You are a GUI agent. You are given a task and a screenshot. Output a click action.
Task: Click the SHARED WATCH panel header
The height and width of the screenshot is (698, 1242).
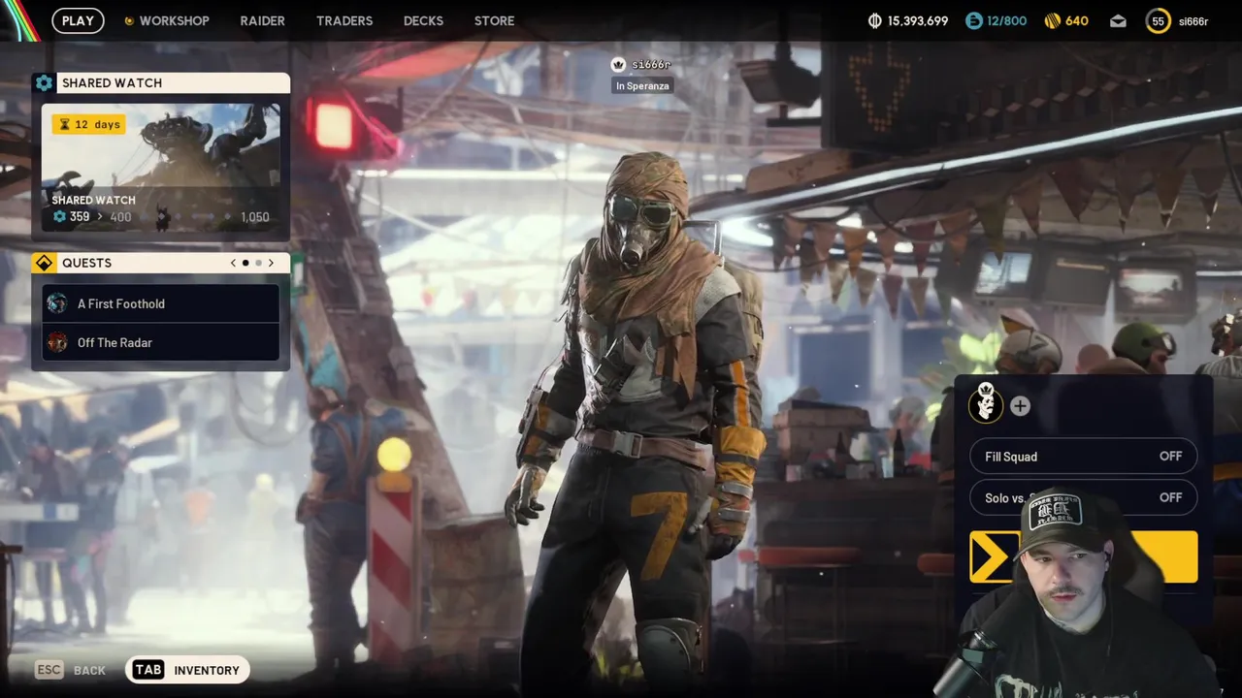pos(161,83)
